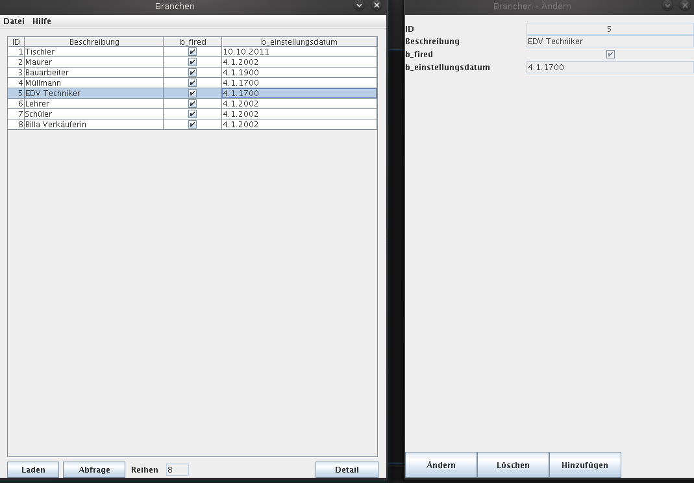Click the Ändern button
The height and width of the screenshot is (483, 694).
pyautogui.click(x=441, y=465)
